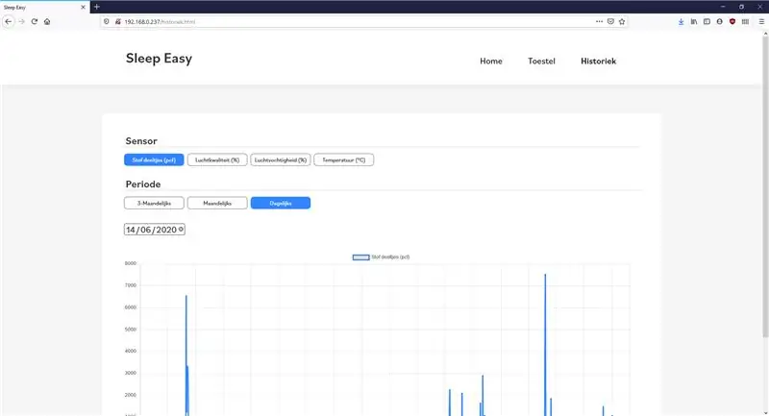Click the browser forward arrow
This screenshot has height=416, width=769.
(x=21, y=21)
